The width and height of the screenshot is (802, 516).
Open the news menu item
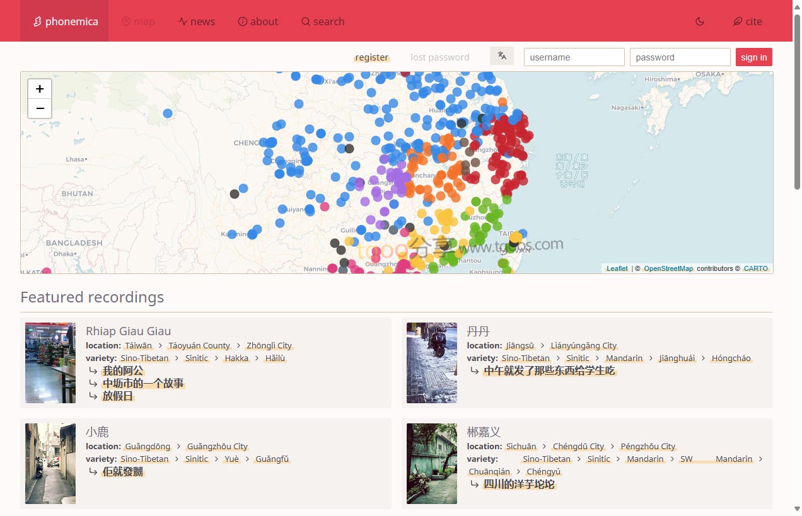click(196, 21)
